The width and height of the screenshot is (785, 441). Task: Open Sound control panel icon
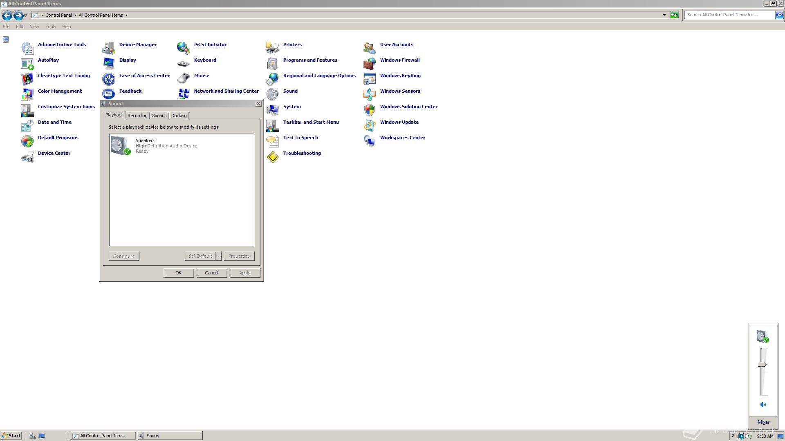[273, 95]
